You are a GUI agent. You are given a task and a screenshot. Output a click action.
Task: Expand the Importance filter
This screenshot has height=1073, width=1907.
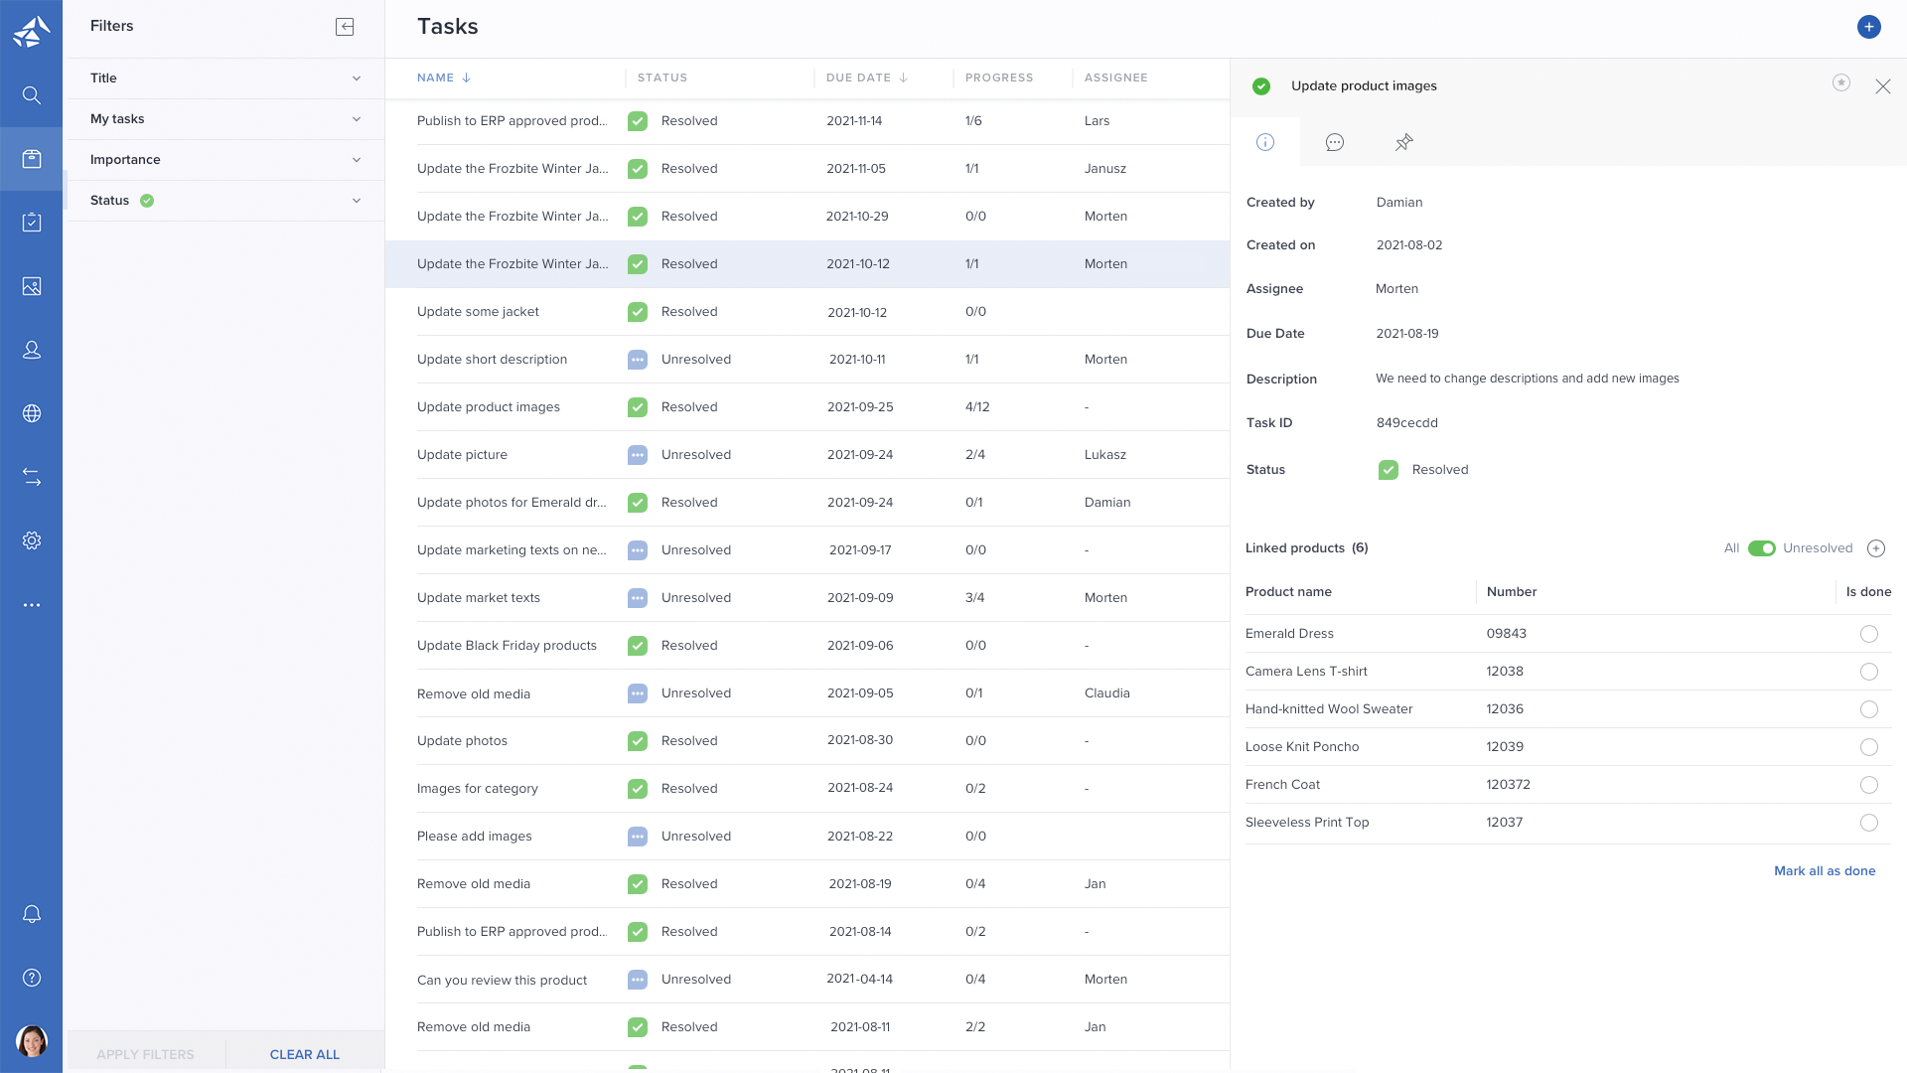pos(225,160)
